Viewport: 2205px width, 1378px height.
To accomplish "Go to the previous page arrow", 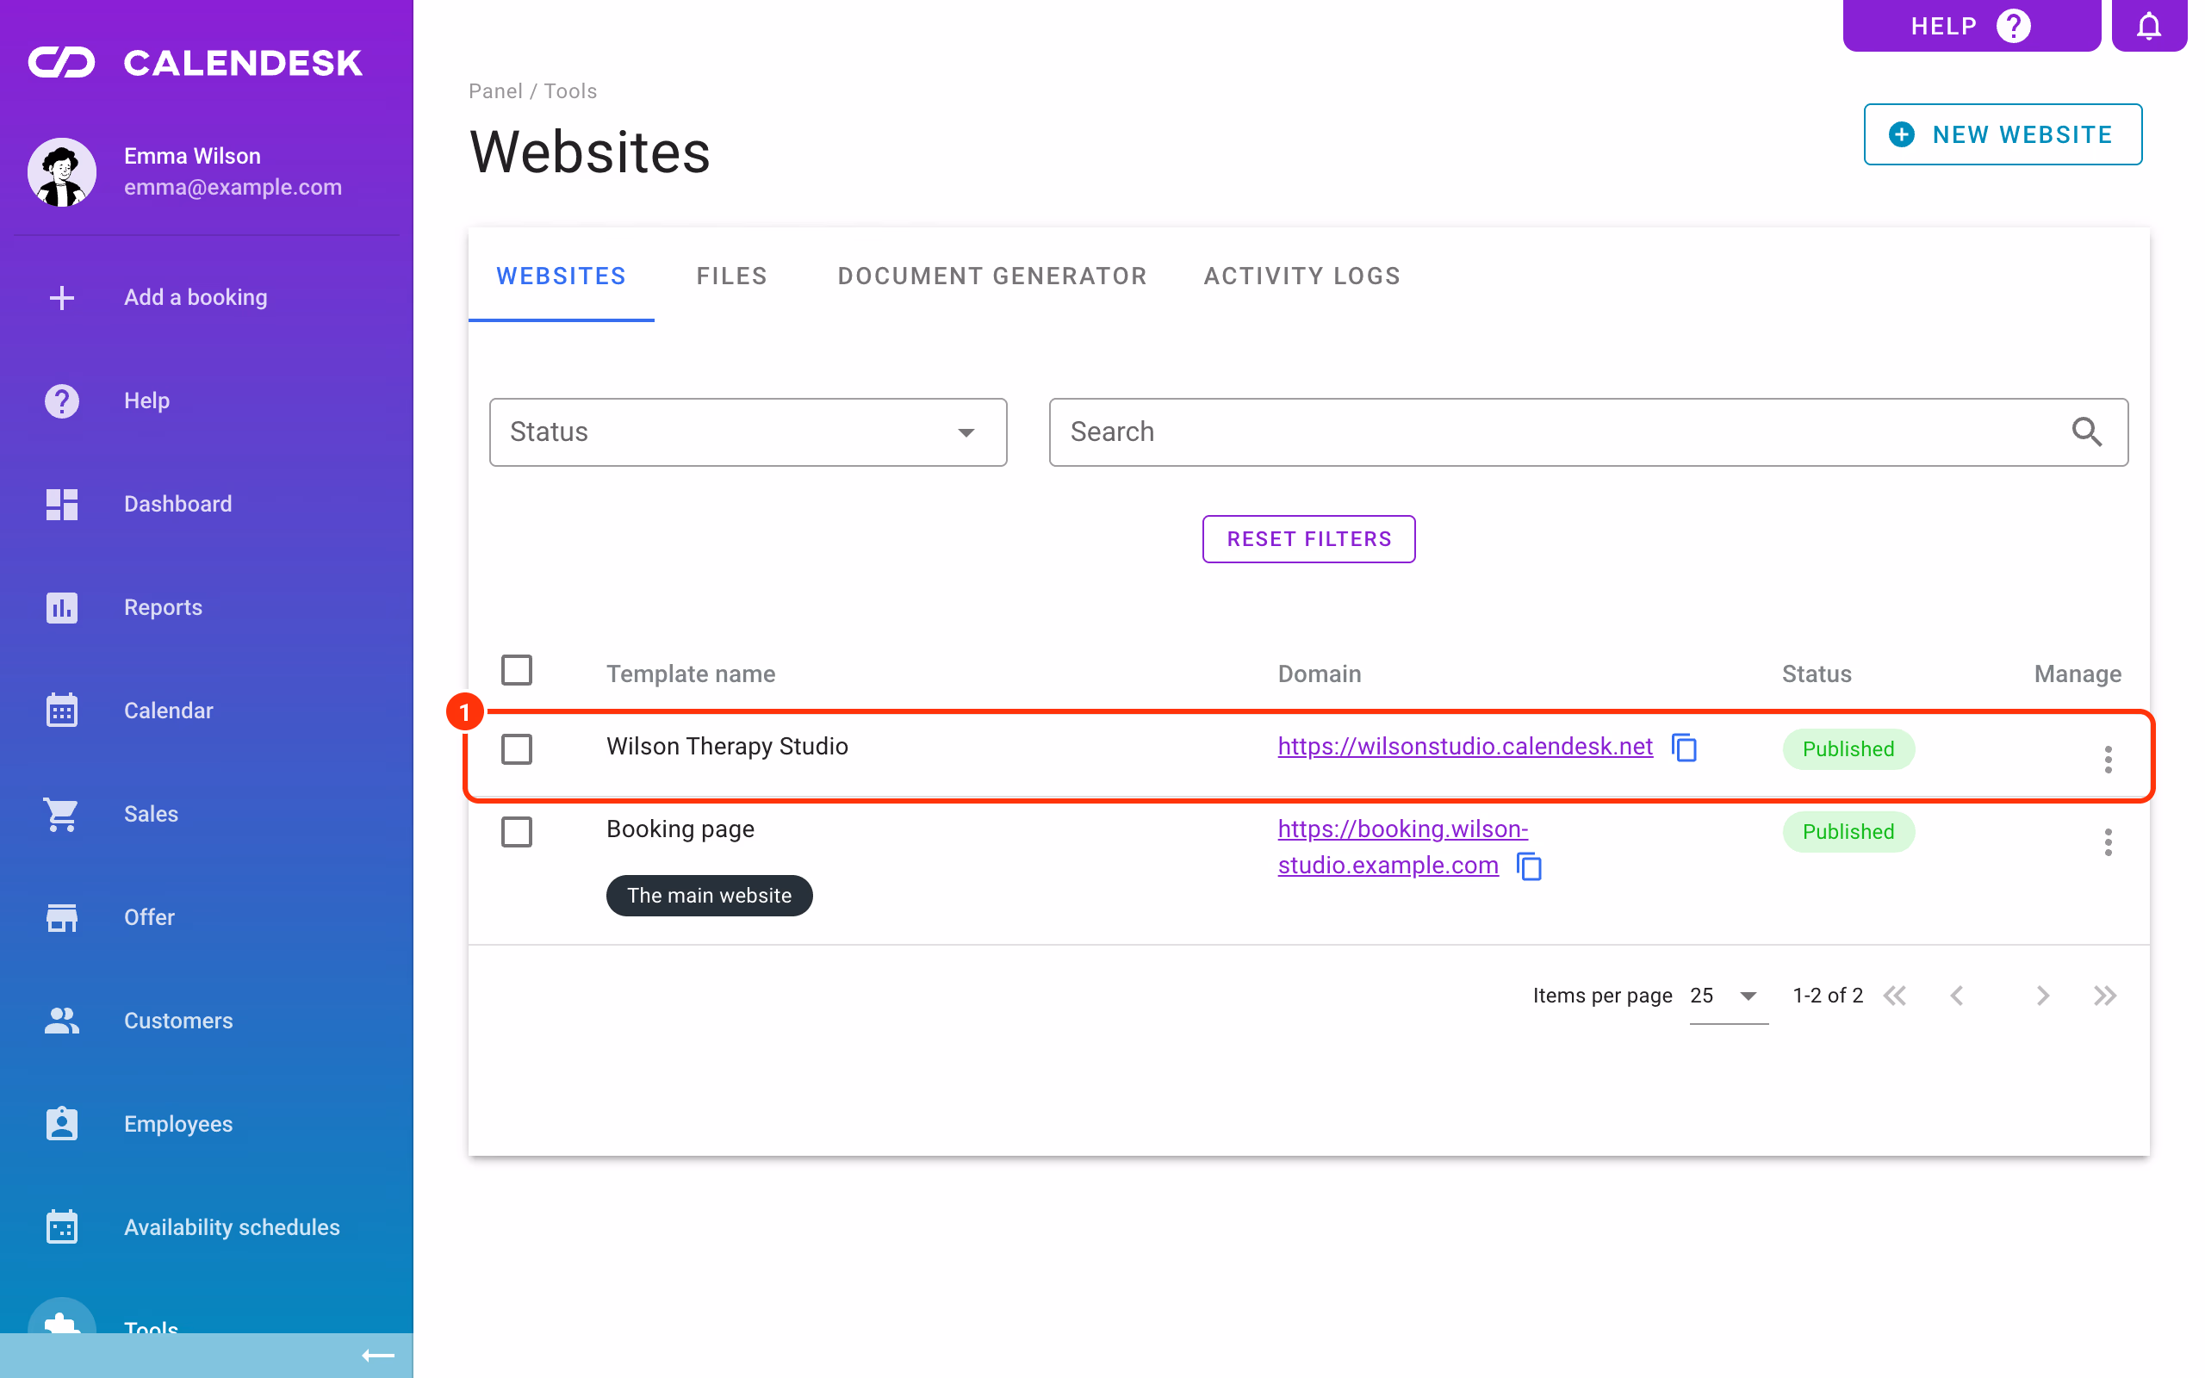I will click(1956, 996).
